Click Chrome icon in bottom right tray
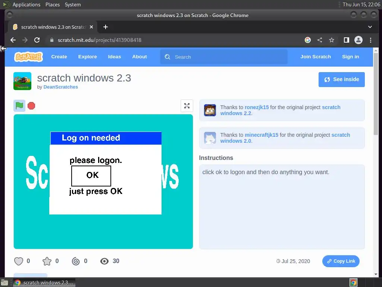Screen dimensions: 382x287 (x=353, y=283)
